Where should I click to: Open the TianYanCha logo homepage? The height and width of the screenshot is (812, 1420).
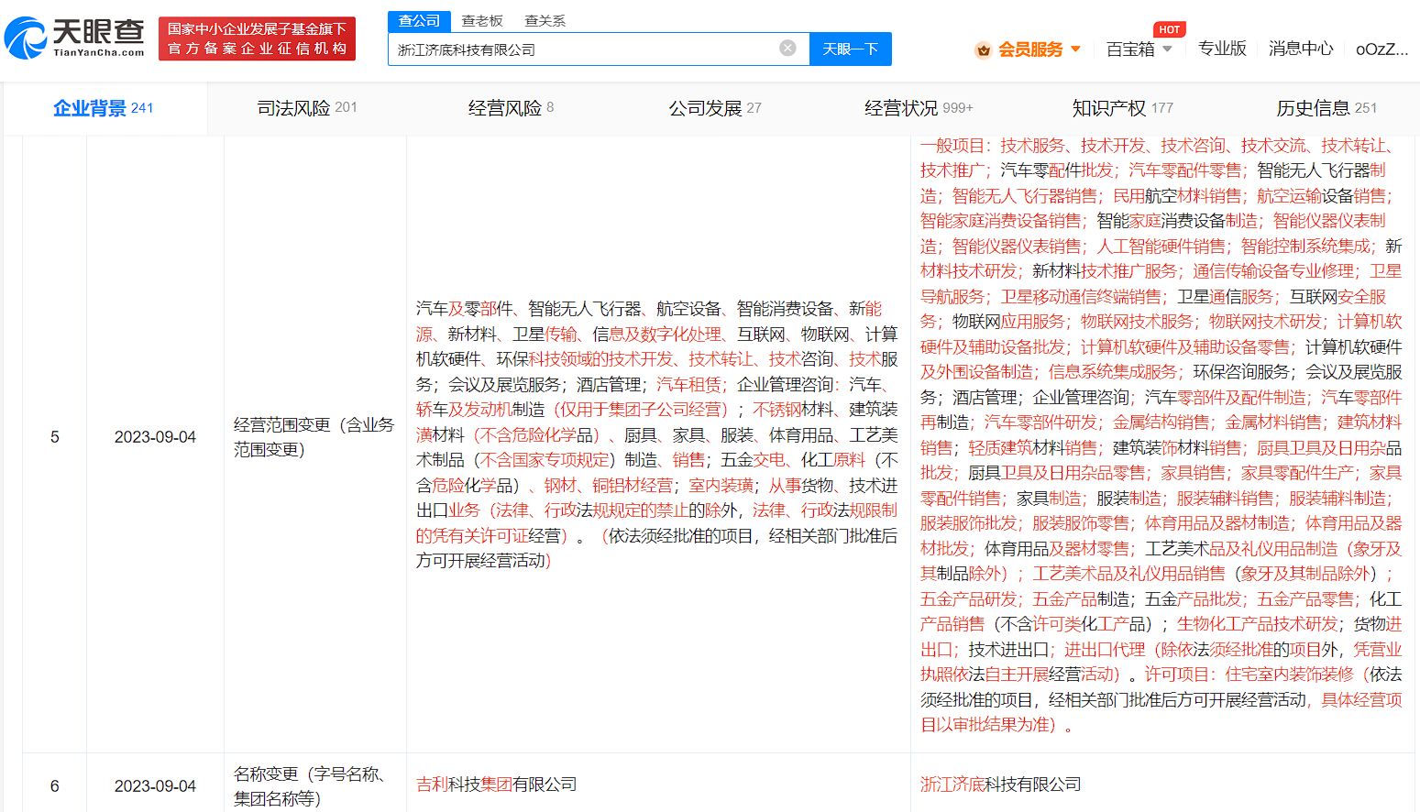click(74, 38)
